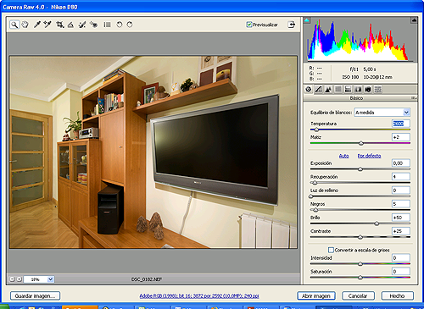Viewport: 424px width, 309px height.
Task: Enable Convertir a escala de grises
Action: 331,250
